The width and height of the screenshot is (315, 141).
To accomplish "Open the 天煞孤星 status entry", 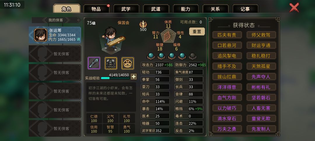I will [x=261, y=66].
